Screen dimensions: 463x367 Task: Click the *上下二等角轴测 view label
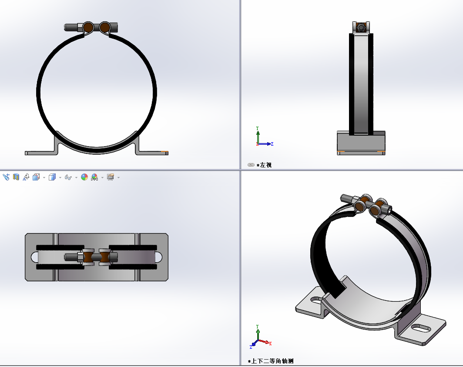tap(271, 361)
